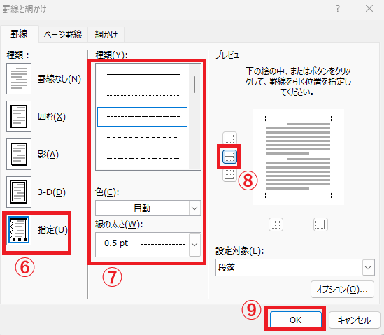This screenshot has height=335, width=384.
Task: Close the 罫線と網かけ dialog
Action: (369, 8)
